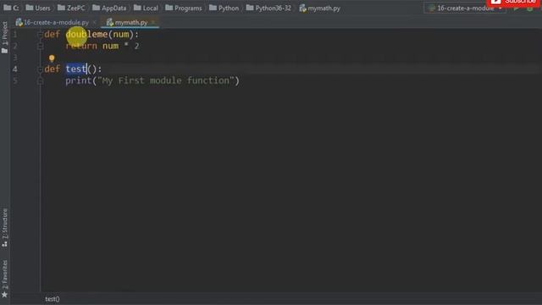The height and width of the screenshot is (305, 542).
Task: Click the Structure panel icon in left strip
Action: [x=4, y=244]
